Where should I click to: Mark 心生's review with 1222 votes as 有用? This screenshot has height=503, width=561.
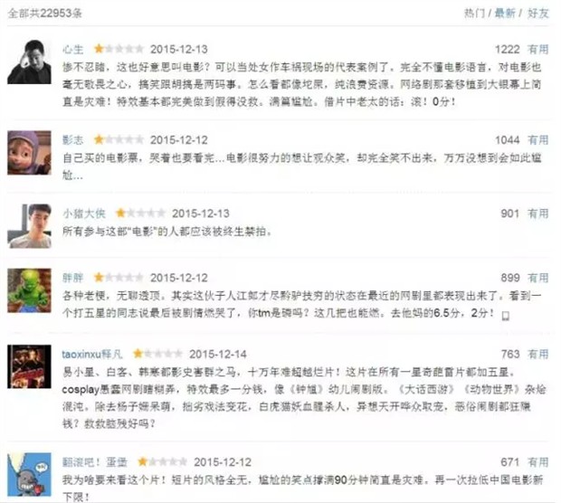coord(538,50)
